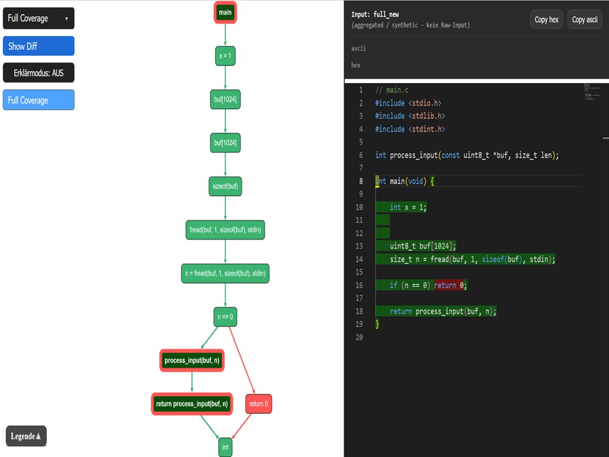The height and width of the screenshot is (457, 609).
Task: Click the 'hex' label in the input panel
Action: (356, 65)
